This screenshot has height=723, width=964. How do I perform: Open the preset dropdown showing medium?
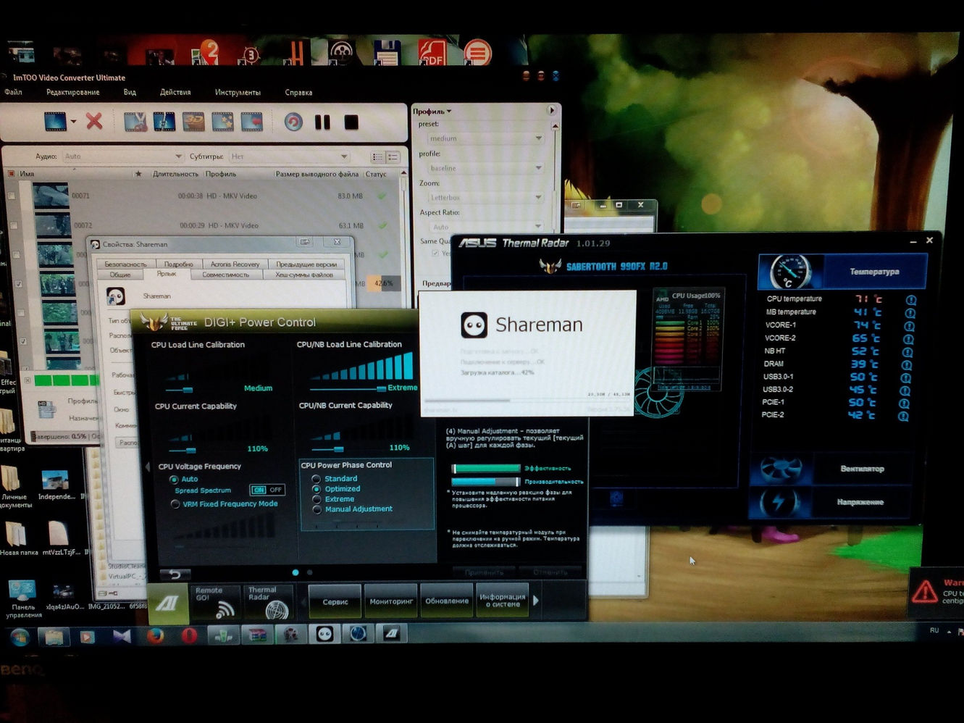point(485,138)
